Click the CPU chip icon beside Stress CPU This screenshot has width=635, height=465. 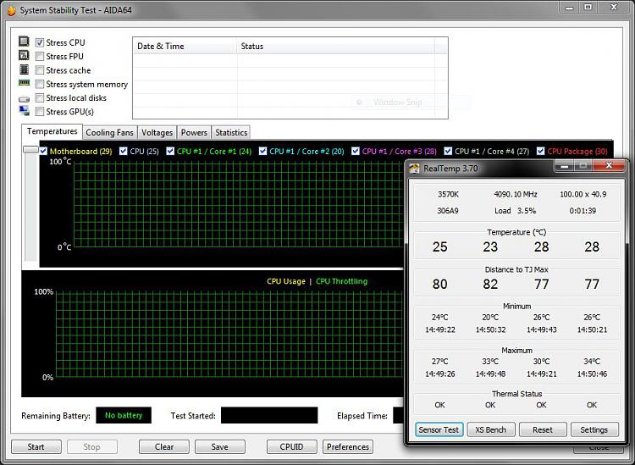(24, 42)
